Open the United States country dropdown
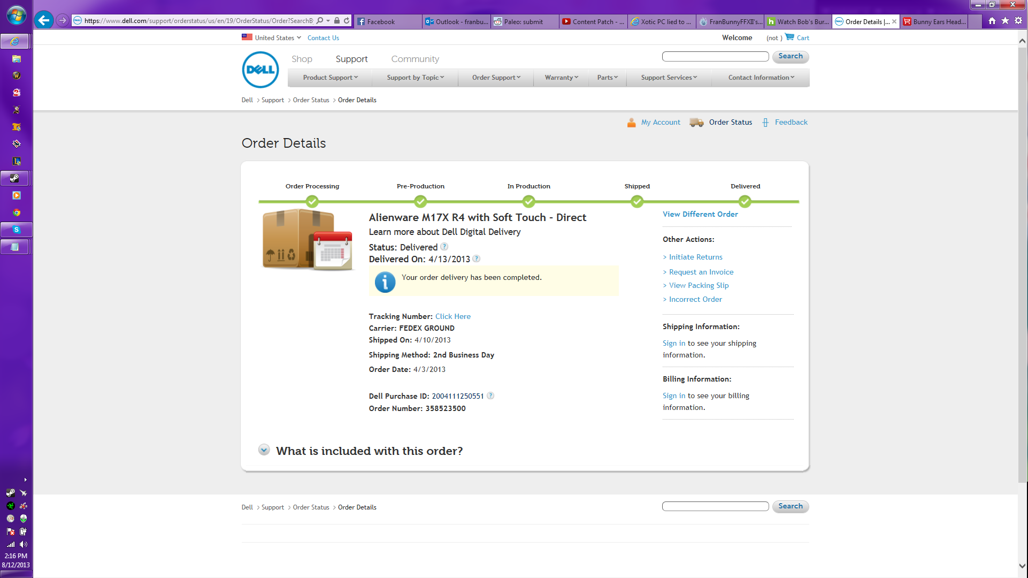Viewport: 1028px width, 578px height. tap(278, 37)
